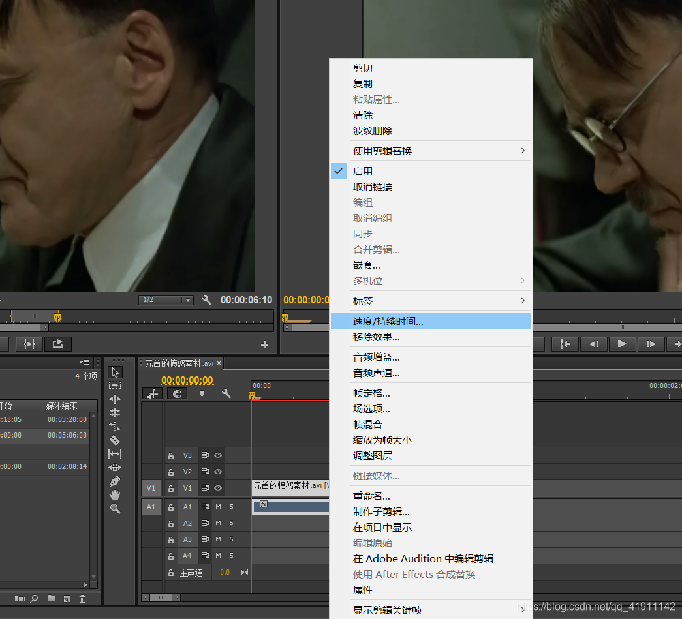682x619 pixels.
Task: Solo audio track A3
Action: (x=232, y=539)
